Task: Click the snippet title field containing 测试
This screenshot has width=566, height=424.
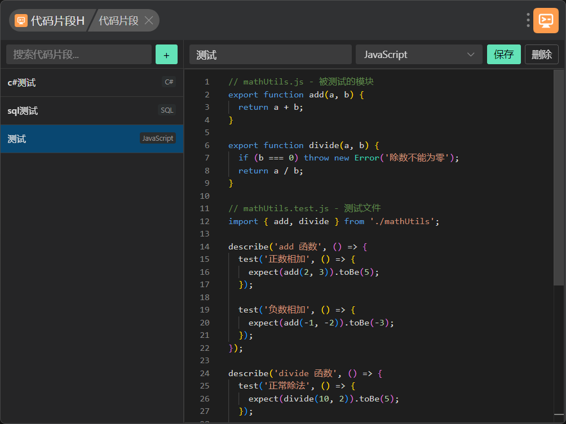Action: click(x=270, y=55)
